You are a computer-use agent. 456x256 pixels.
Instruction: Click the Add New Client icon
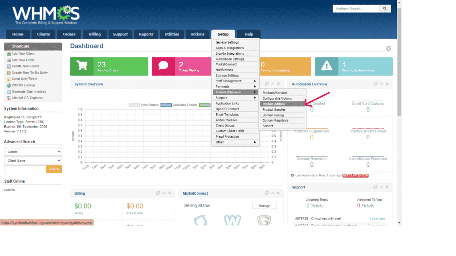click(x=9, y=54)
